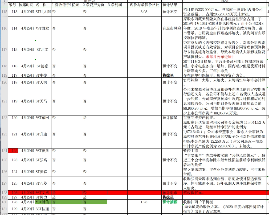
Task: Select 预计摘星 cell for *ST东网
Action: [x=172, y=118]
